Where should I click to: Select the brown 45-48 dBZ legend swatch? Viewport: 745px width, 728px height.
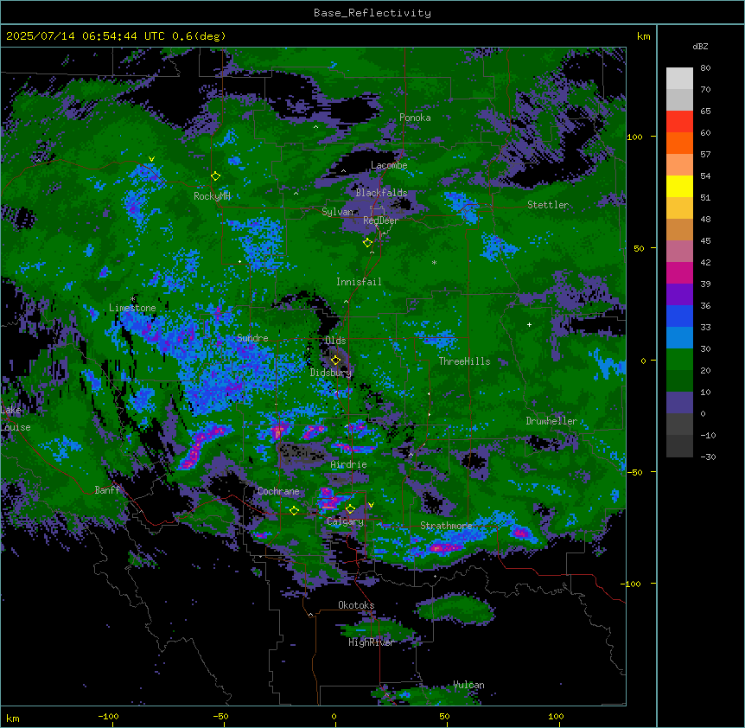[x=679, y=229]
